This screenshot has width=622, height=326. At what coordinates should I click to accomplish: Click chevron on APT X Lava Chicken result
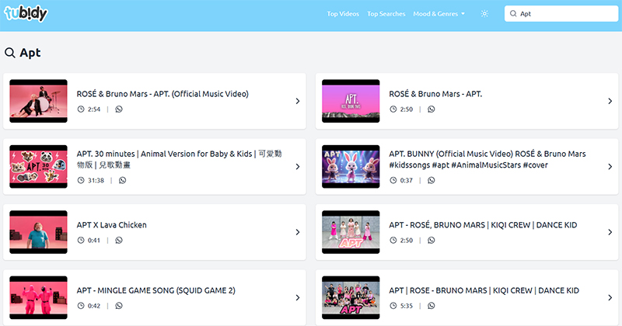click(x=298, y=232)
